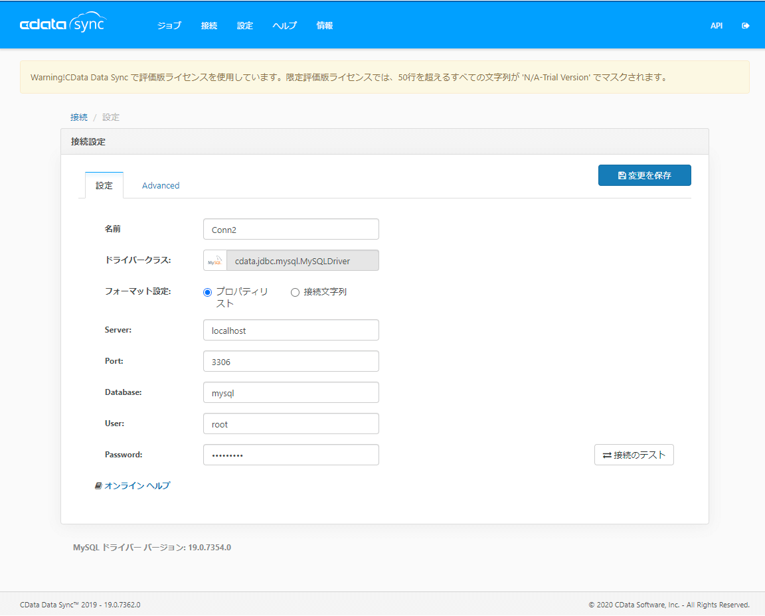The width and height of the screenshot is (765, 616).
Task: Click the logout icon in header
Action: pos(746,26)
